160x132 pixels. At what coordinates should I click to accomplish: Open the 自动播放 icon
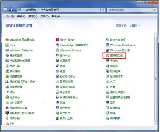pyautogui.click(x=108, y=118)
